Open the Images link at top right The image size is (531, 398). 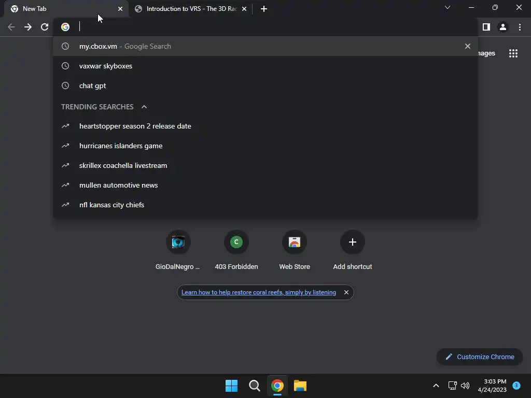click(x=486, y=53)
